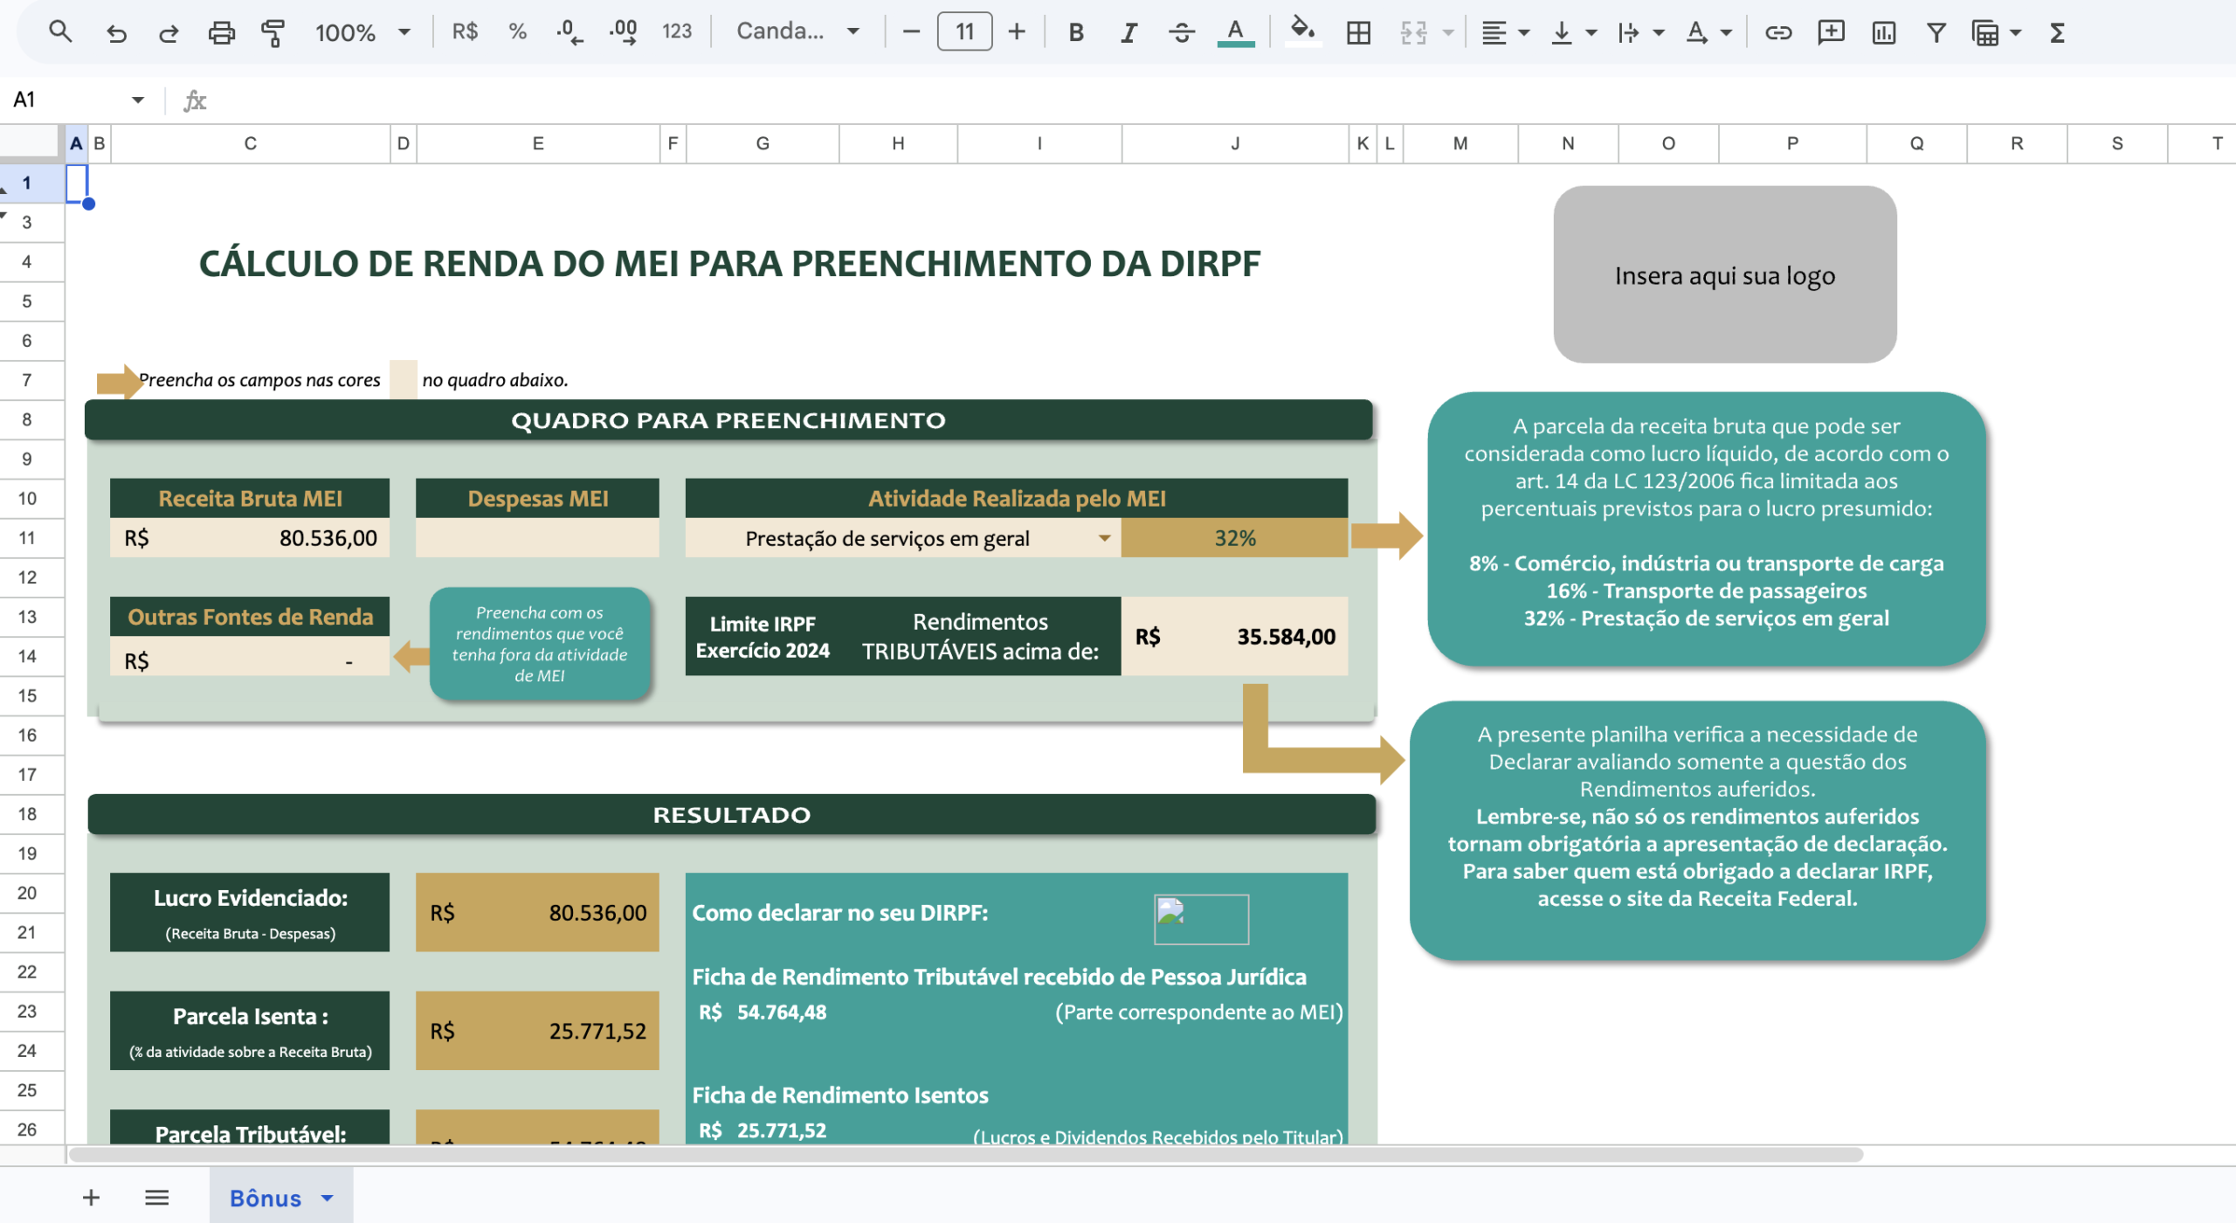Open the all sheets list icon
This screenshot has height=1223, width=2236.
tap(156, 1198)
